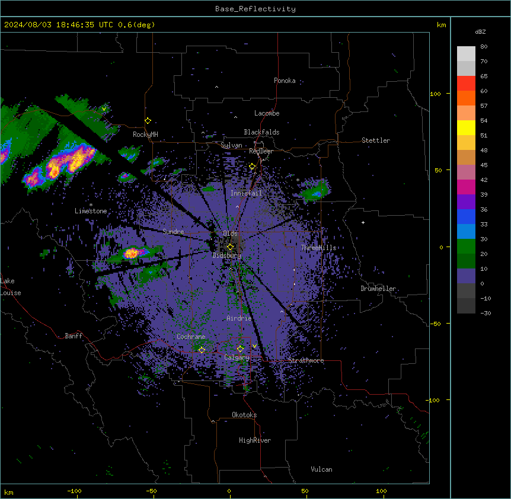Select the white plus marker west of Drumheller area
This screenshot has height=499, width=511.
[363, 222]
